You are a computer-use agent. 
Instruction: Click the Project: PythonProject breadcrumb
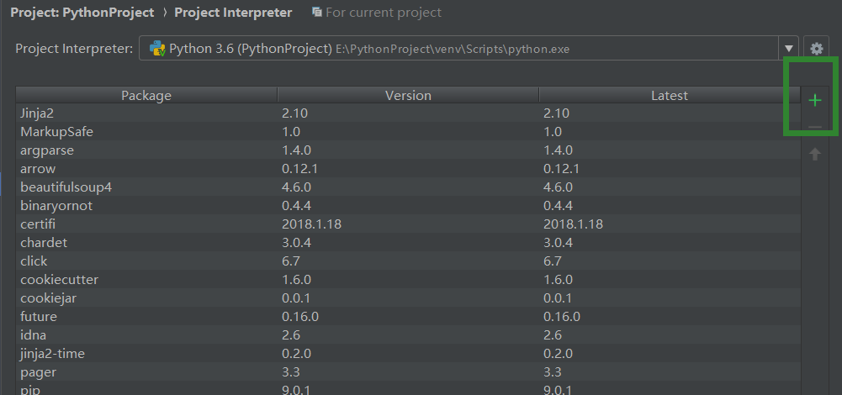click(82, 13)
